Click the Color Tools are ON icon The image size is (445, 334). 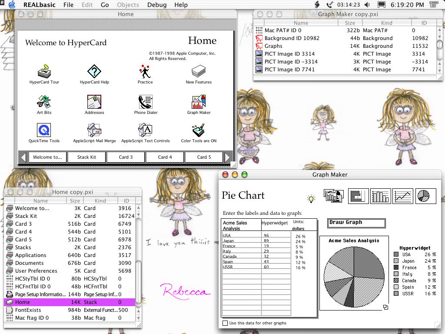click(199, 130)
